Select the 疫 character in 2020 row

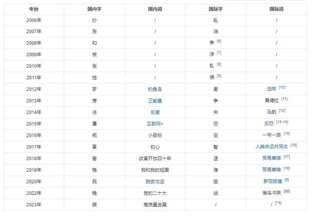point(215,182)
